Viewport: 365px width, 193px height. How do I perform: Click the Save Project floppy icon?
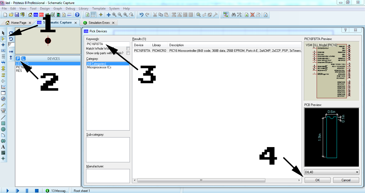(x=17, y=15)
